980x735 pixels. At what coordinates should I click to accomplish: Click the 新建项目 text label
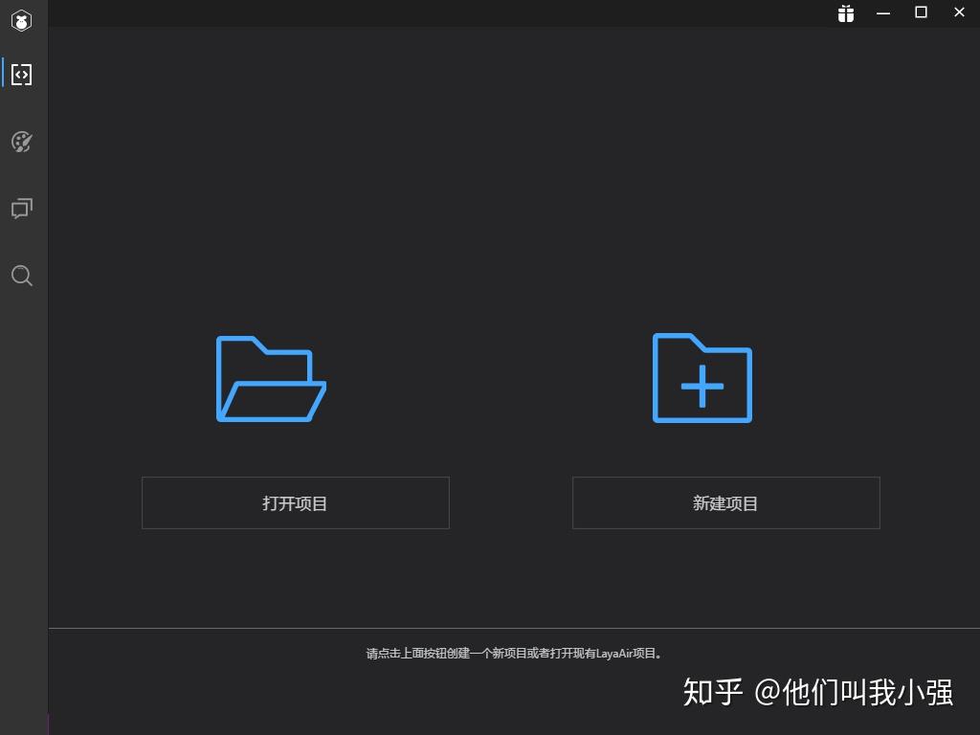pos(725,502)
